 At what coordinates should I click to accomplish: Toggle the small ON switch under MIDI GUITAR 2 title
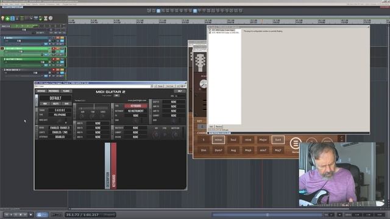[x=116, y=96]
